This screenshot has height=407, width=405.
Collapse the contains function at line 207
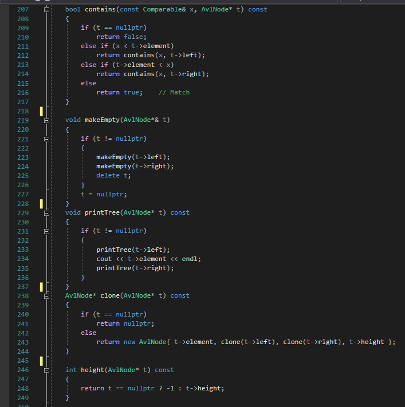click(46, 10)
